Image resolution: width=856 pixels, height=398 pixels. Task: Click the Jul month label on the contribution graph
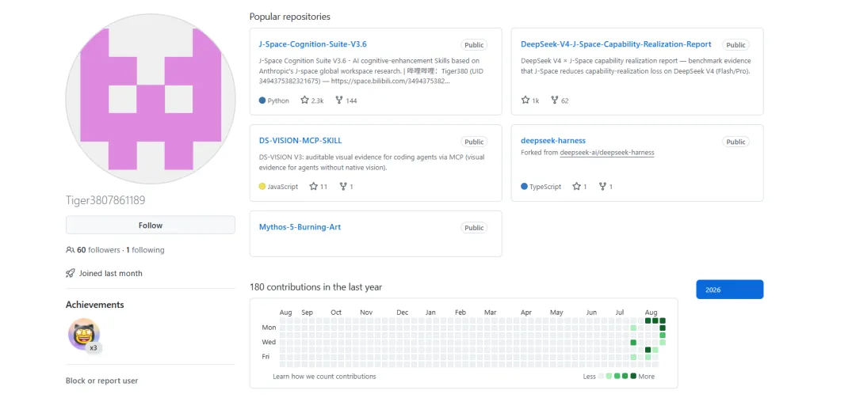tap(620, 313)
